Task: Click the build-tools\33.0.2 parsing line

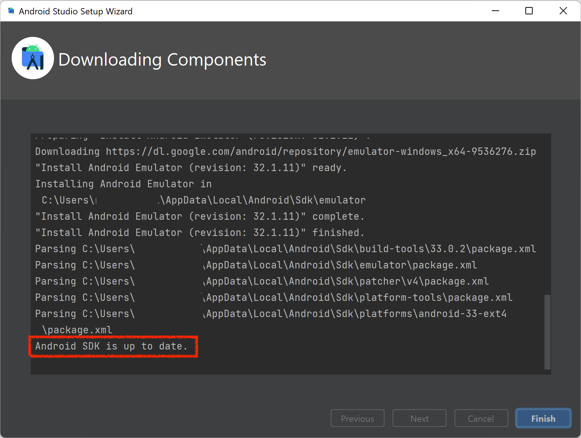Action: 285,249
